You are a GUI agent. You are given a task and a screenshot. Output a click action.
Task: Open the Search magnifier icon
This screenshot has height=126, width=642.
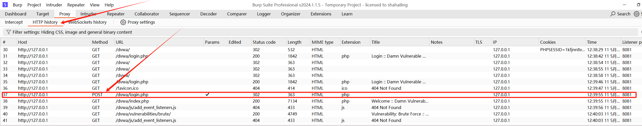613,14
